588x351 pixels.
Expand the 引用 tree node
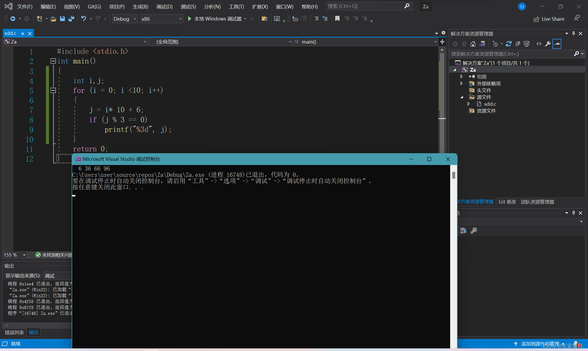(461, 77)
